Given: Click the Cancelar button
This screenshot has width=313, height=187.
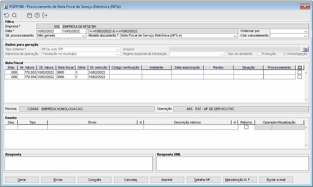Looking at the screenshot, I should [131, 180].
